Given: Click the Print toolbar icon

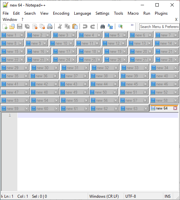Looking at the screenshot, I should 50,26.
